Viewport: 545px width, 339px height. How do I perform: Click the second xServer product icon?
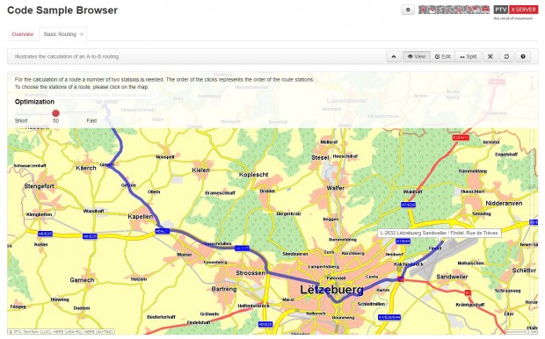click(x=432, y=10)
